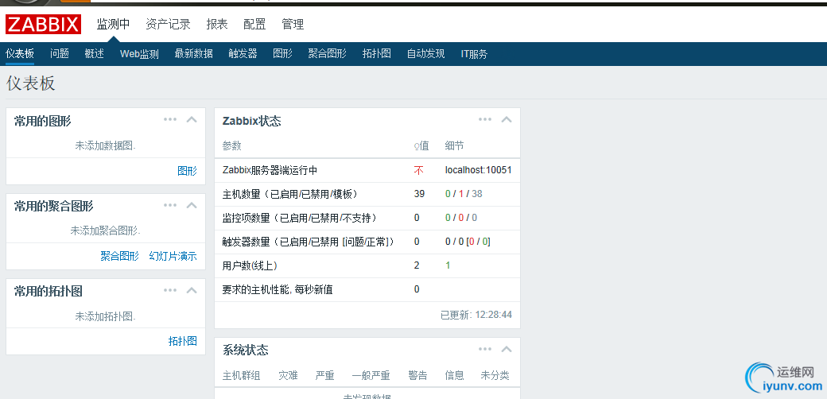827x399 pixels.
Task: Click the 聚合图形 link in the widget footer
Action: (120, 256)
